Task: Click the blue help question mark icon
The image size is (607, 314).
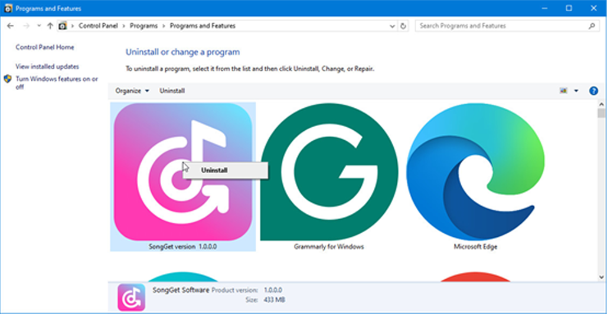Action: click(x=593, y=91)
